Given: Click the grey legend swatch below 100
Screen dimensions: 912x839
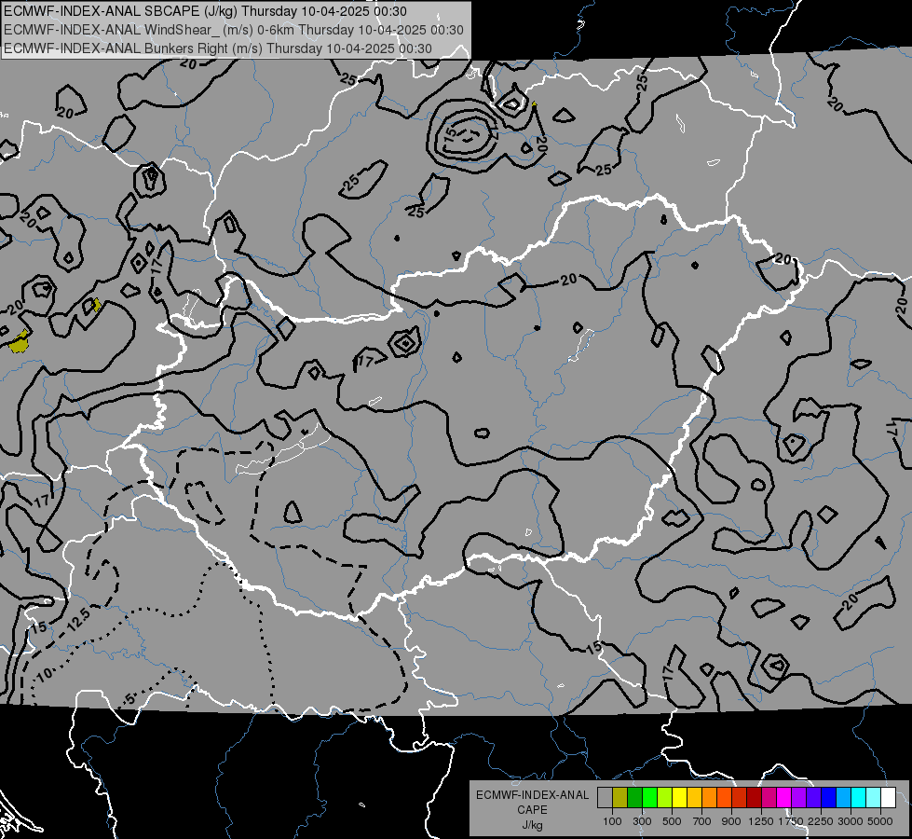Looking at the screenshot, I should [x=605, y=798].
